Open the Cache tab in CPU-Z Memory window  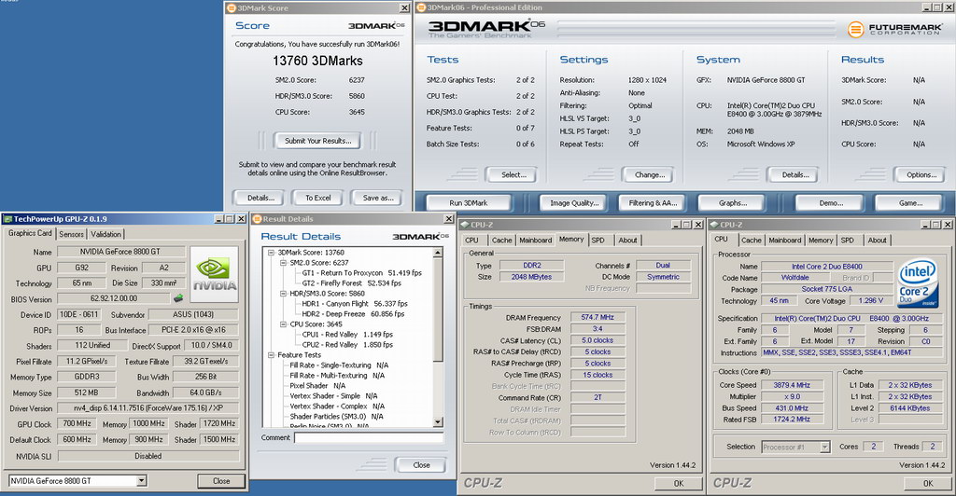point(501,241)
